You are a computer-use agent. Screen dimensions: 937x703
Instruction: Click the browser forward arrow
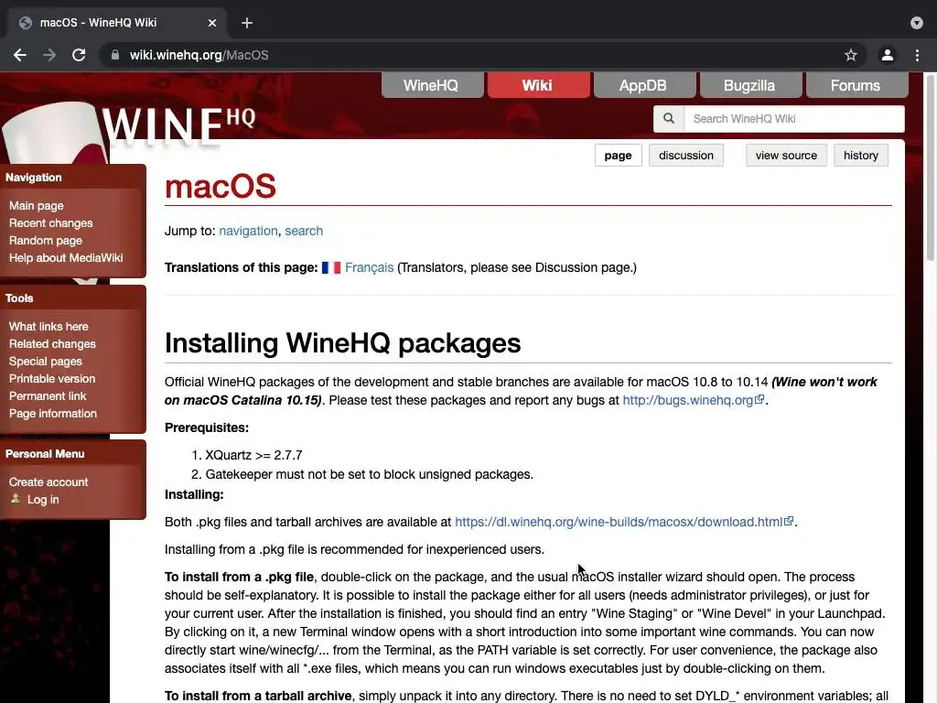49,55
